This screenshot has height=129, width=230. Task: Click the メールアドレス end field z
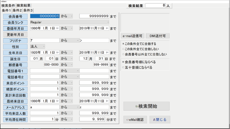coord(94,107)
